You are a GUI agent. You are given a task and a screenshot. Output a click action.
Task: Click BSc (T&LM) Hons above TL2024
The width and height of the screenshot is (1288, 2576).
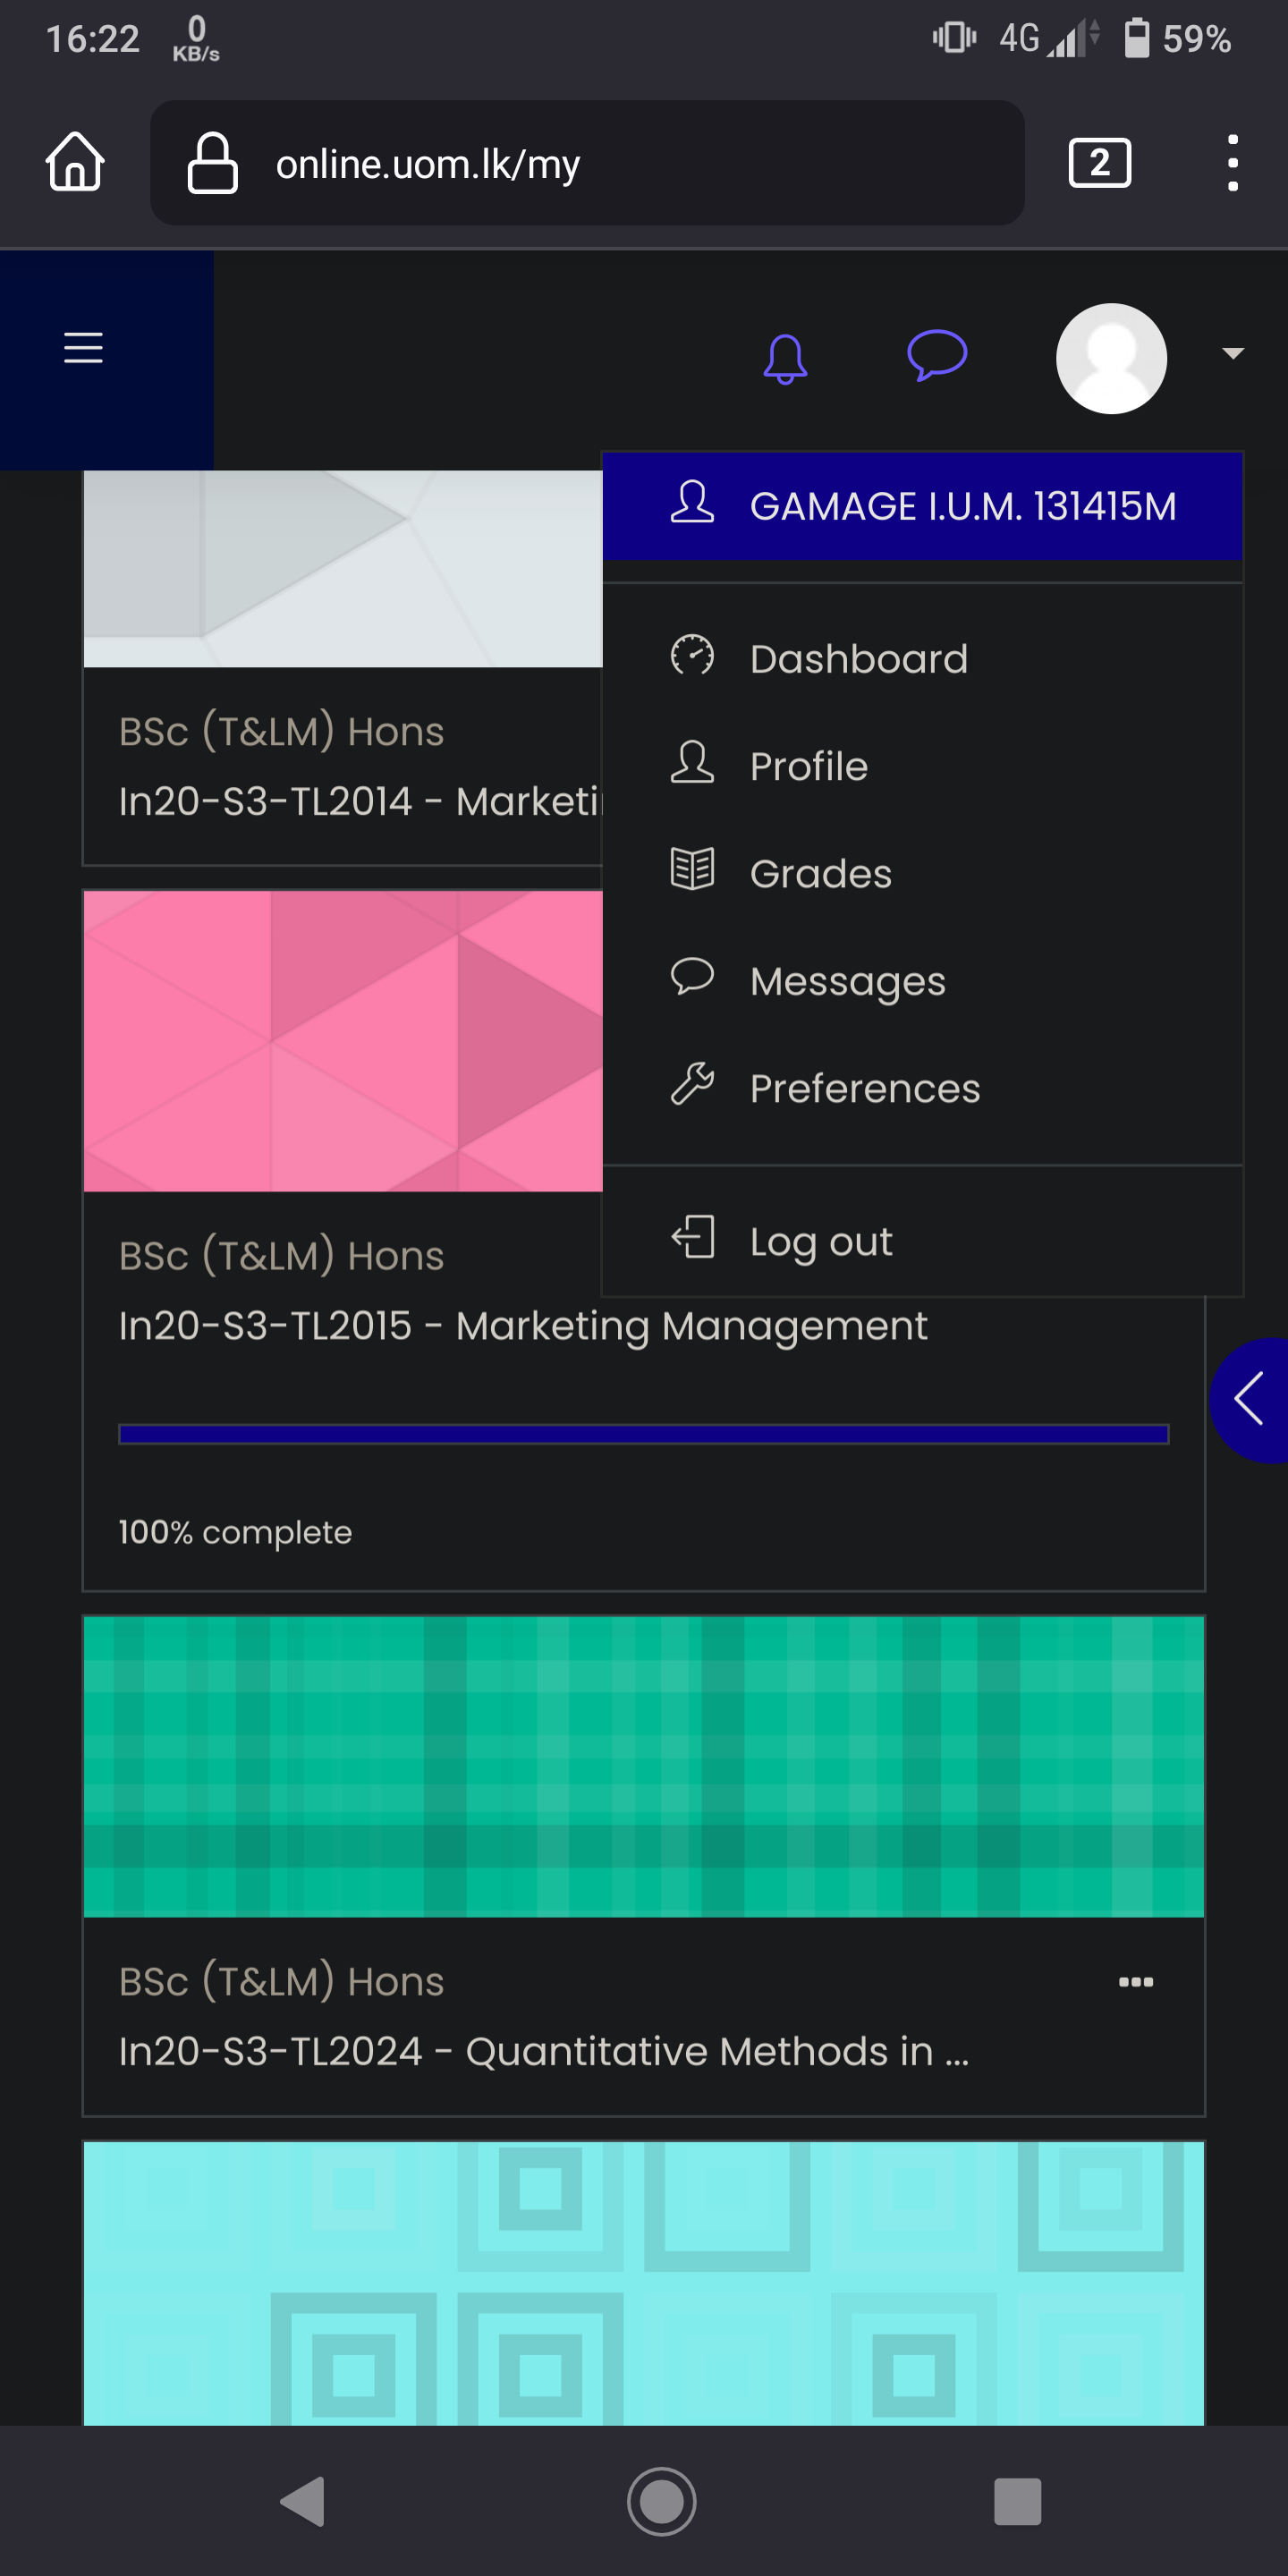(281, 1981)
